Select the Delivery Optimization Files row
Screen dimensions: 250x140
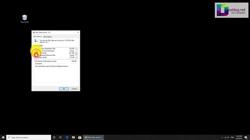(55, 49)
